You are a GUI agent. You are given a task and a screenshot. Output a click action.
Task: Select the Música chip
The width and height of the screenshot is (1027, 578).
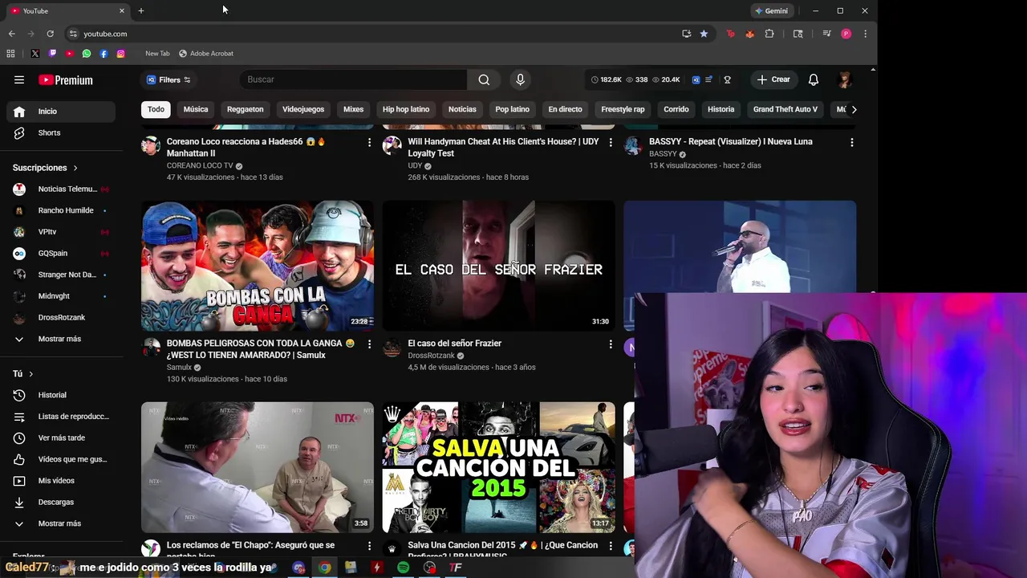[196, 109]
